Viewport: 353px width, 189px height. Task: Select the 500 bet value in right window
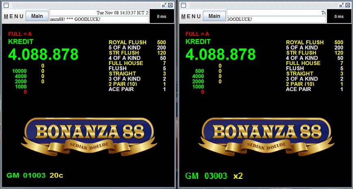click(x=199, y=71)
